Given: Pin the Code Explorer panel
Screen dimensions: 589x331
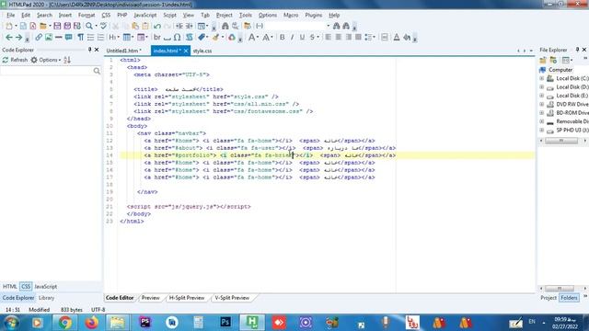Looking at the screenshot, I should click(x=89, y=50).
